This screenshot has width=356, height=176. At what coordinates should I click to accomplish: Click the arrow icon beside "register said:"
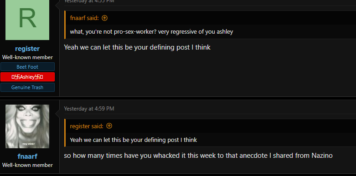pos(109,126)
